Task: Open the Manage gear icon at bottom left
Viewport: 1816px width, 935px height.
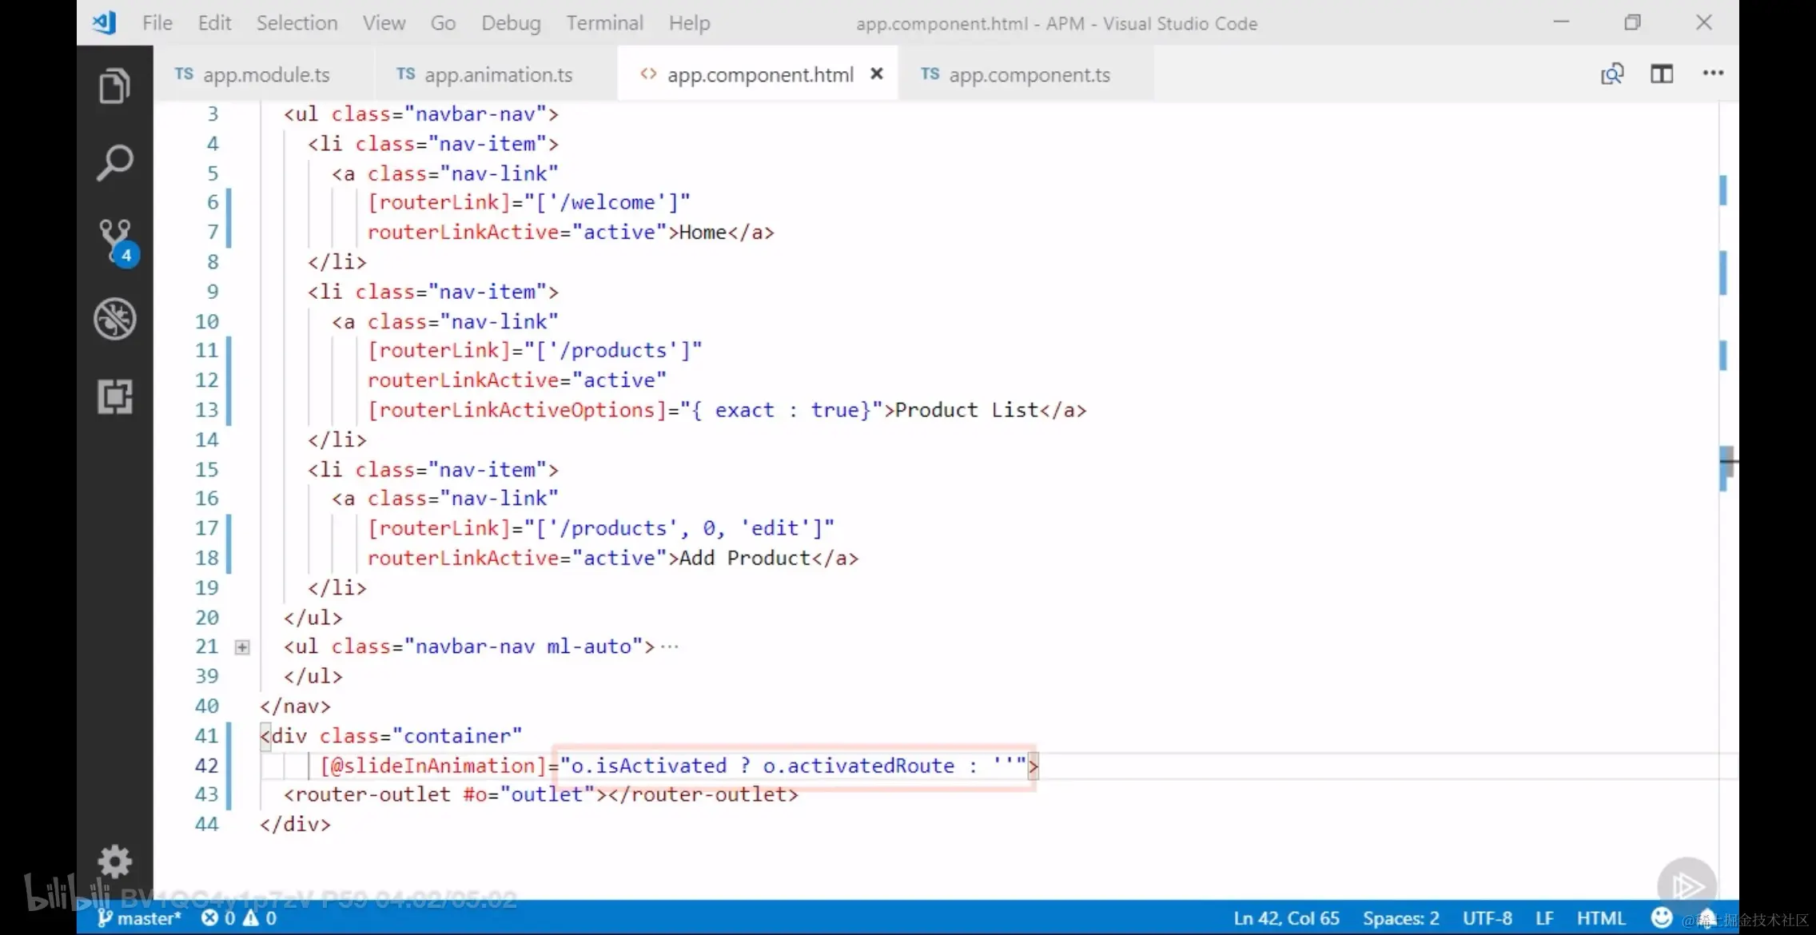Action: tap(114, 862)
